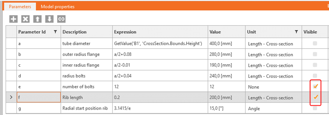Sort by Value column header
329x115 pixels.
point(215,32)
